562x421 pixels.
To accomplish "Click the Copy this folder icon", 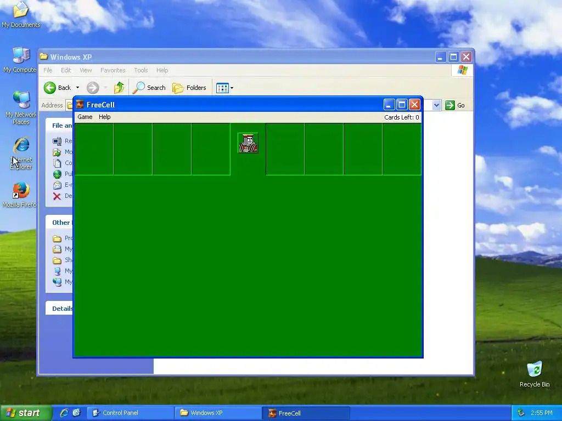I will (x=57, y=163).
